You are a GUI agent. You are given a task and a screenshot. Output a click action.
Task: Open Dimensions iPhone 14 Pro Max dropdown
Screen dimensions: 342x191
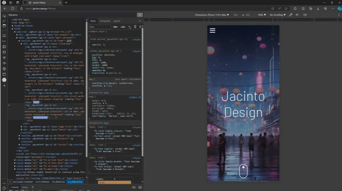212,15
